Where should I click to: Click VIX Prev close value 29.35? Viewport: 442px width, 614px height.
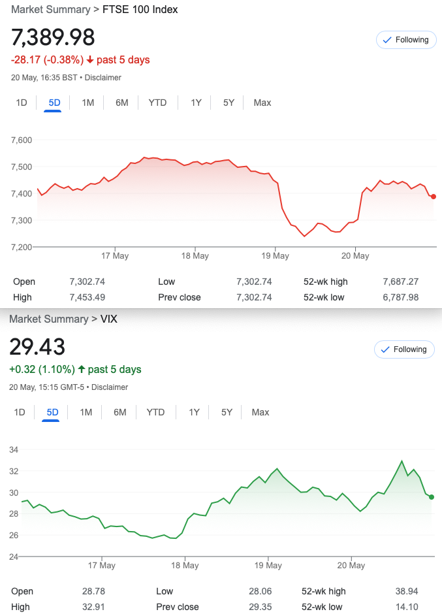coord(260,607)
